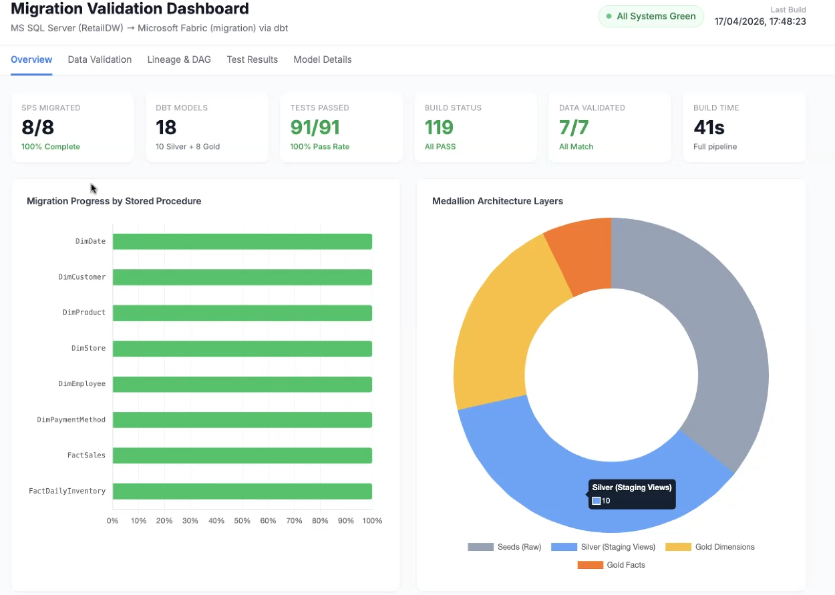
Task: Click the 50% axis tick label
Action: point(242,521)
